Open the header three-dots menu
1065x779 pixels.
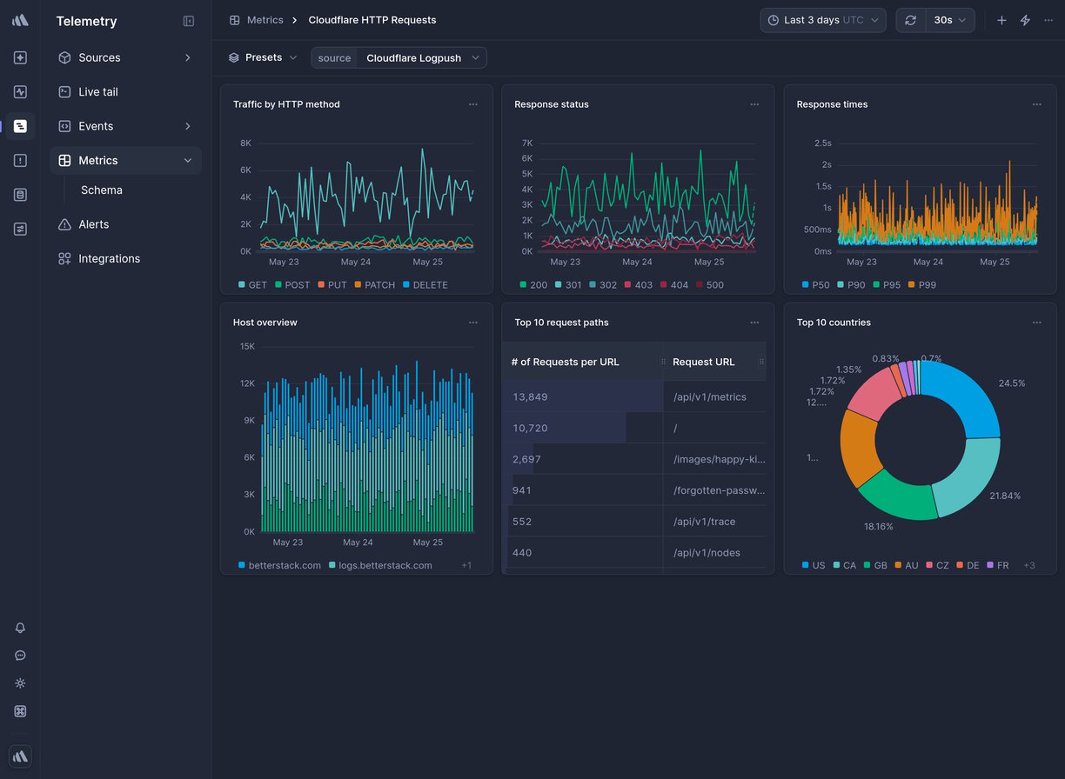pyautogui.click(x=1048, y=20)
